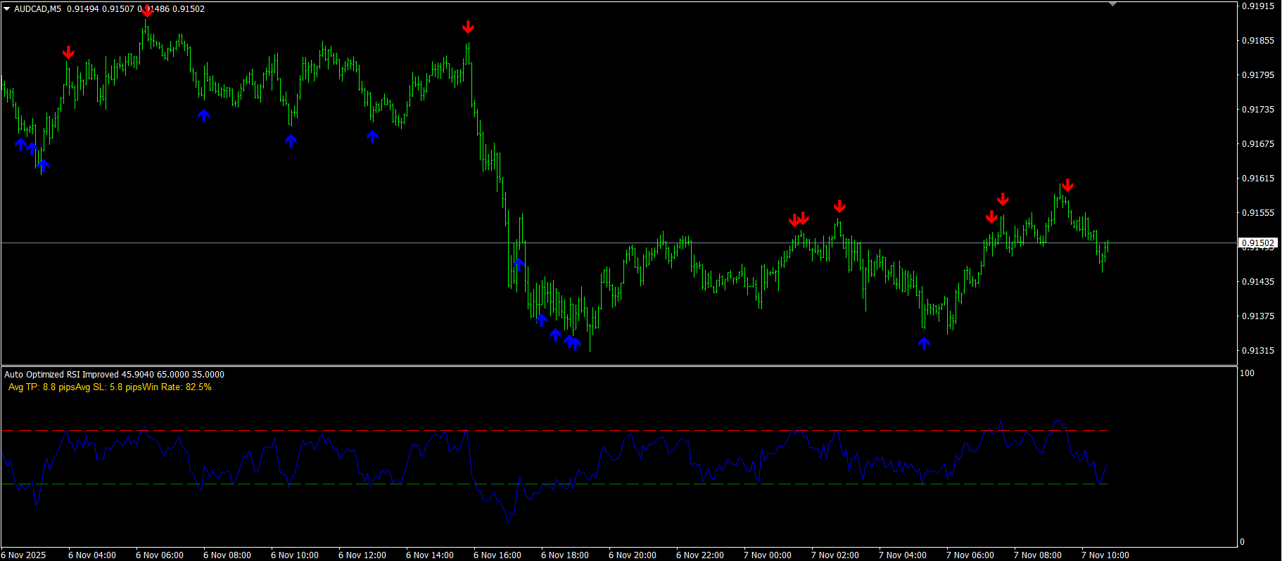The image size is (1282, 561).
Task: Click the 0.91435 price scale label
Action: (x=1258, y=281)
